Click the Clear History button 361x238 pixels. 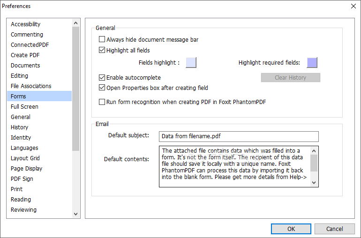point(291,78)
